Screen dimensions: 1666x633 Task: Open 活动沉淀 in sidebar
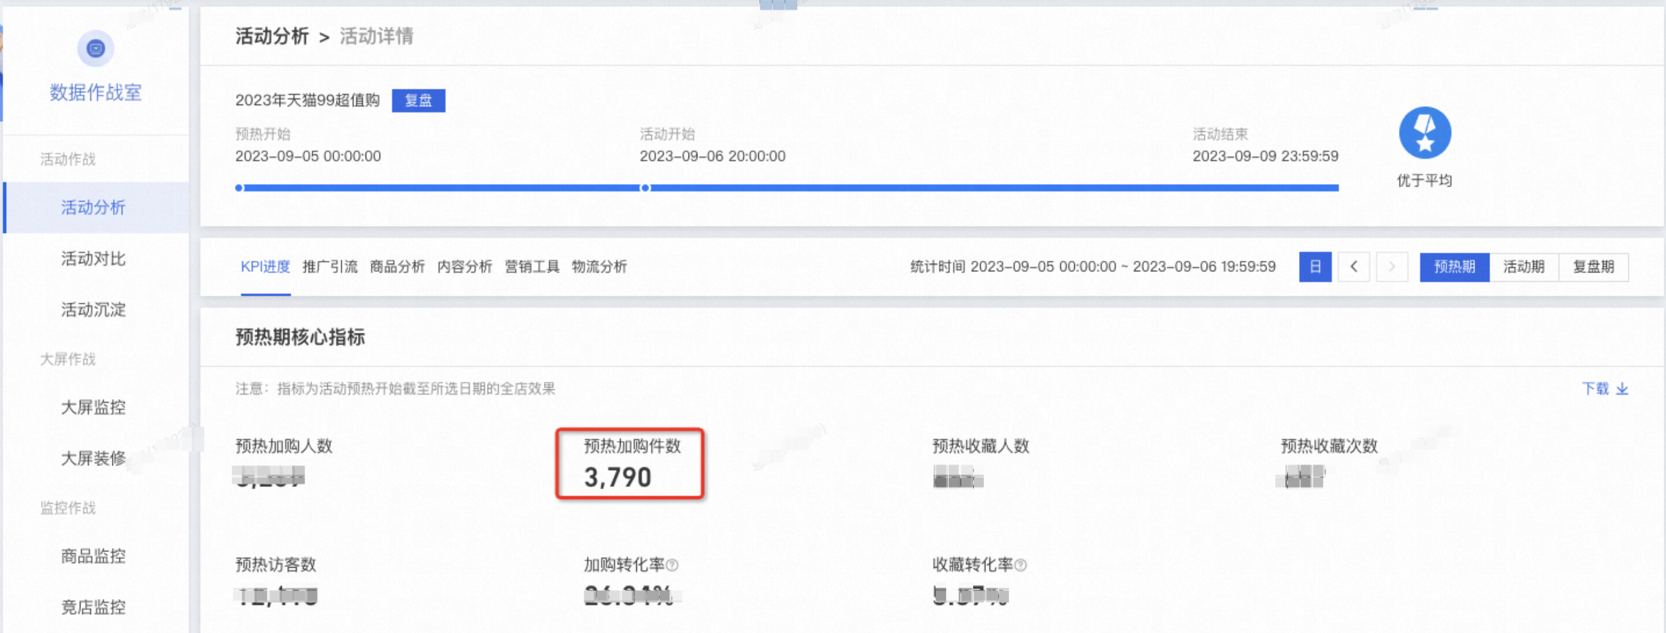pyautogui.click(x=93, y=310)
